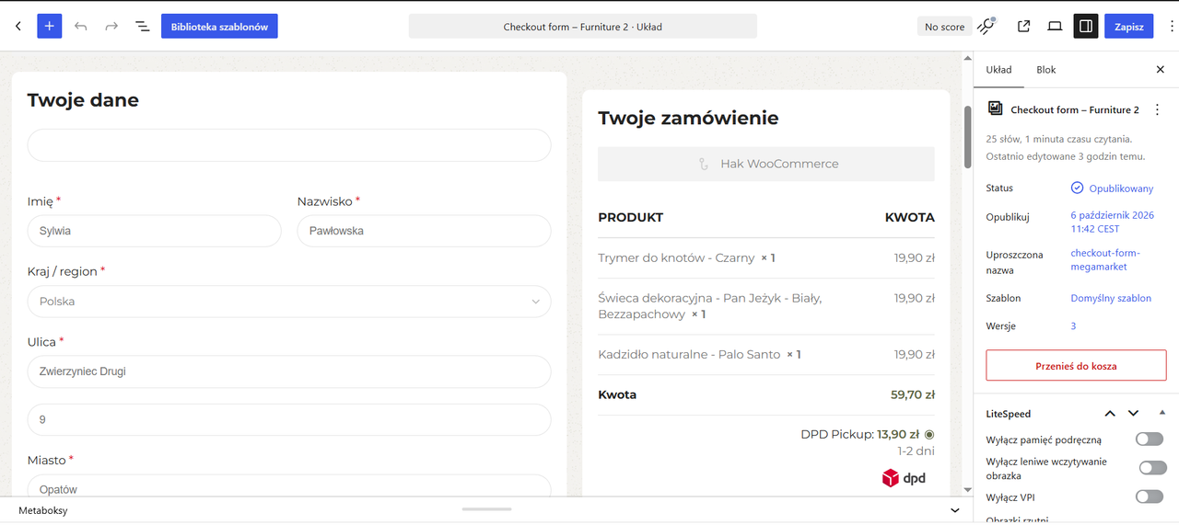
Task: Toggle Wyłącz leniwe wczytywanie obrazka switch
Action: 1152,468
